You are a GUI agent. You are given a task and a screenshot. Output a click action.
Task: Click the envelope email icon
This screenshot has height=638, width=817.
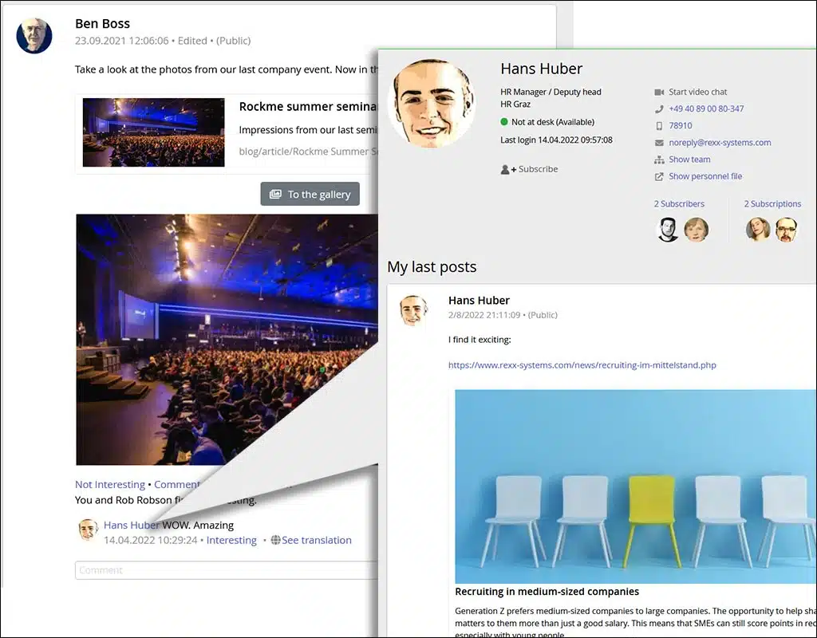coord(659,143)
